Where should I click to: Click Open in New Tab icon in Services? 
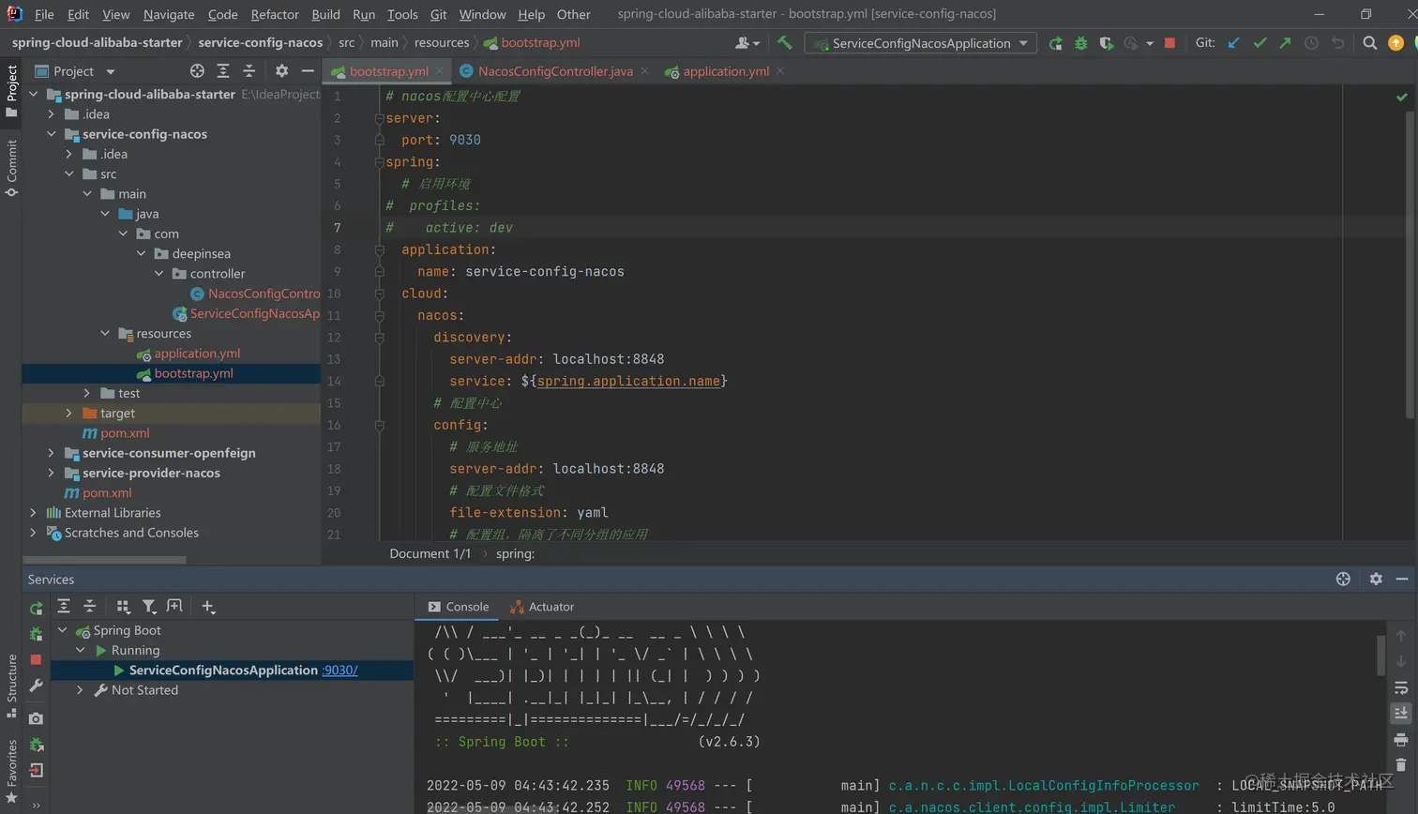coord(174,607)
